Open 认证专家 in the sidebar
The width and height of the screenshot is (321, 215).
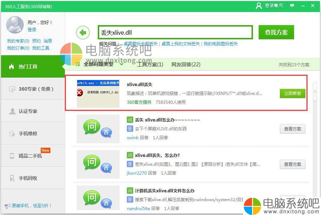click(x=33, y=111)
